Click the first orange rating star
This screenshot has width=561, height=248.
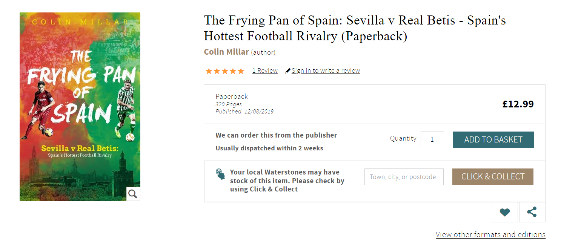[x=209, y=71]
